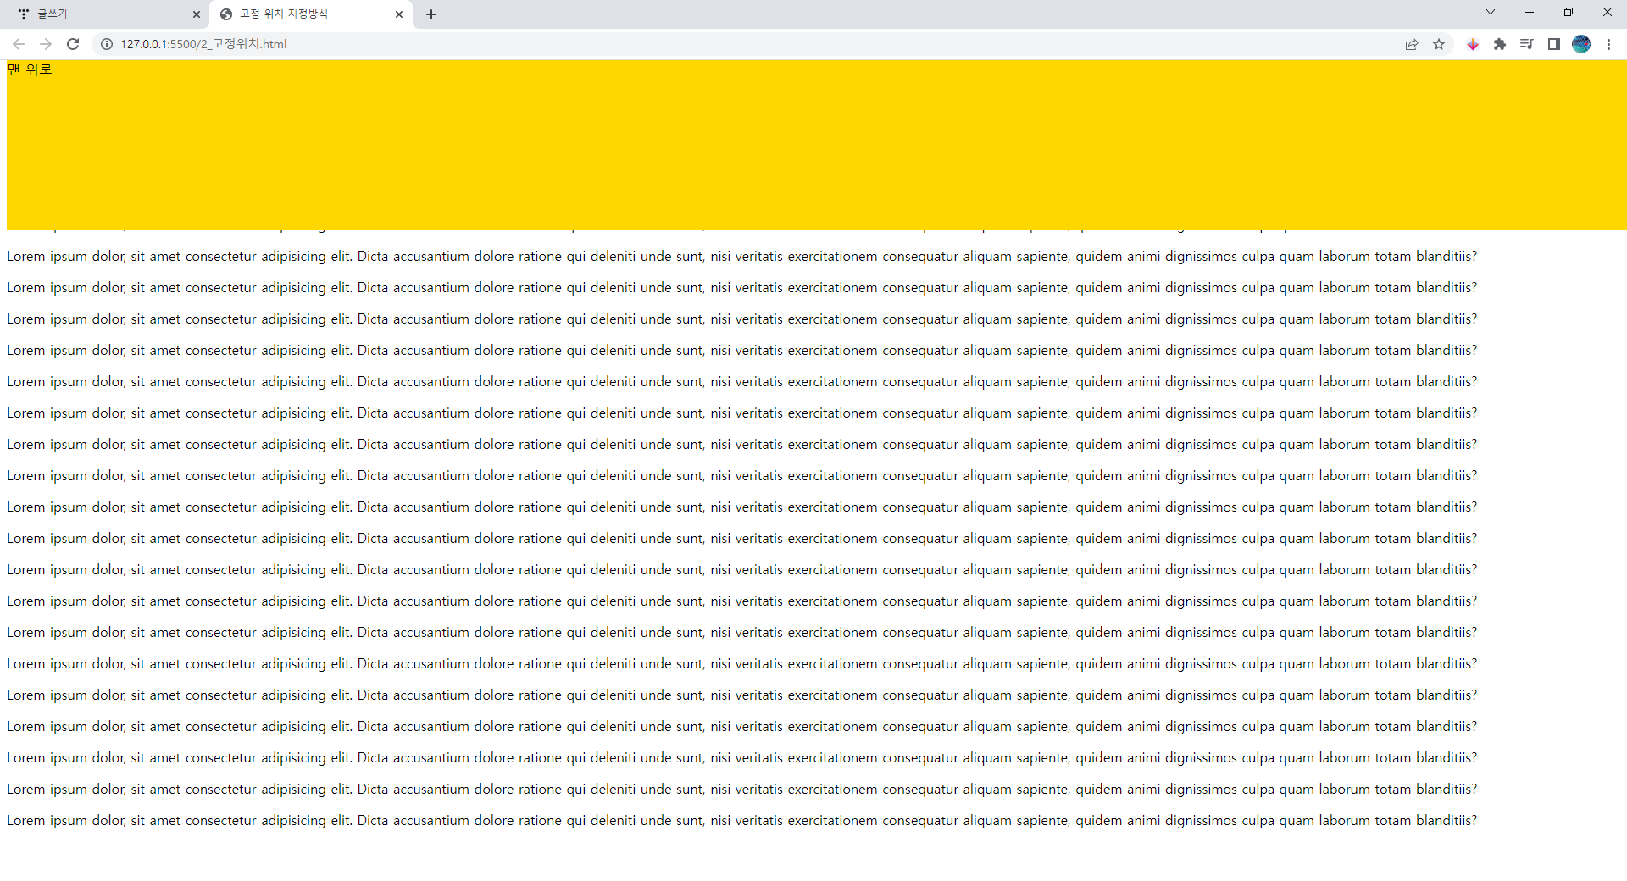The image size is (1627, 881).
Task: Open the Chrome three-dot menu
Action: [x=1608, y=44]
